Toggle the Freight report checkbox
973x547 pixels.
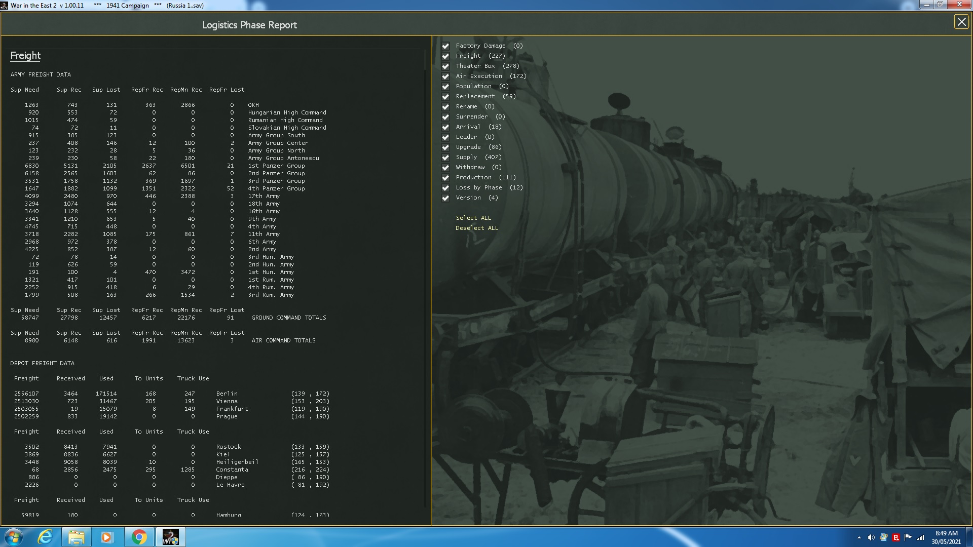coord(445,56)
